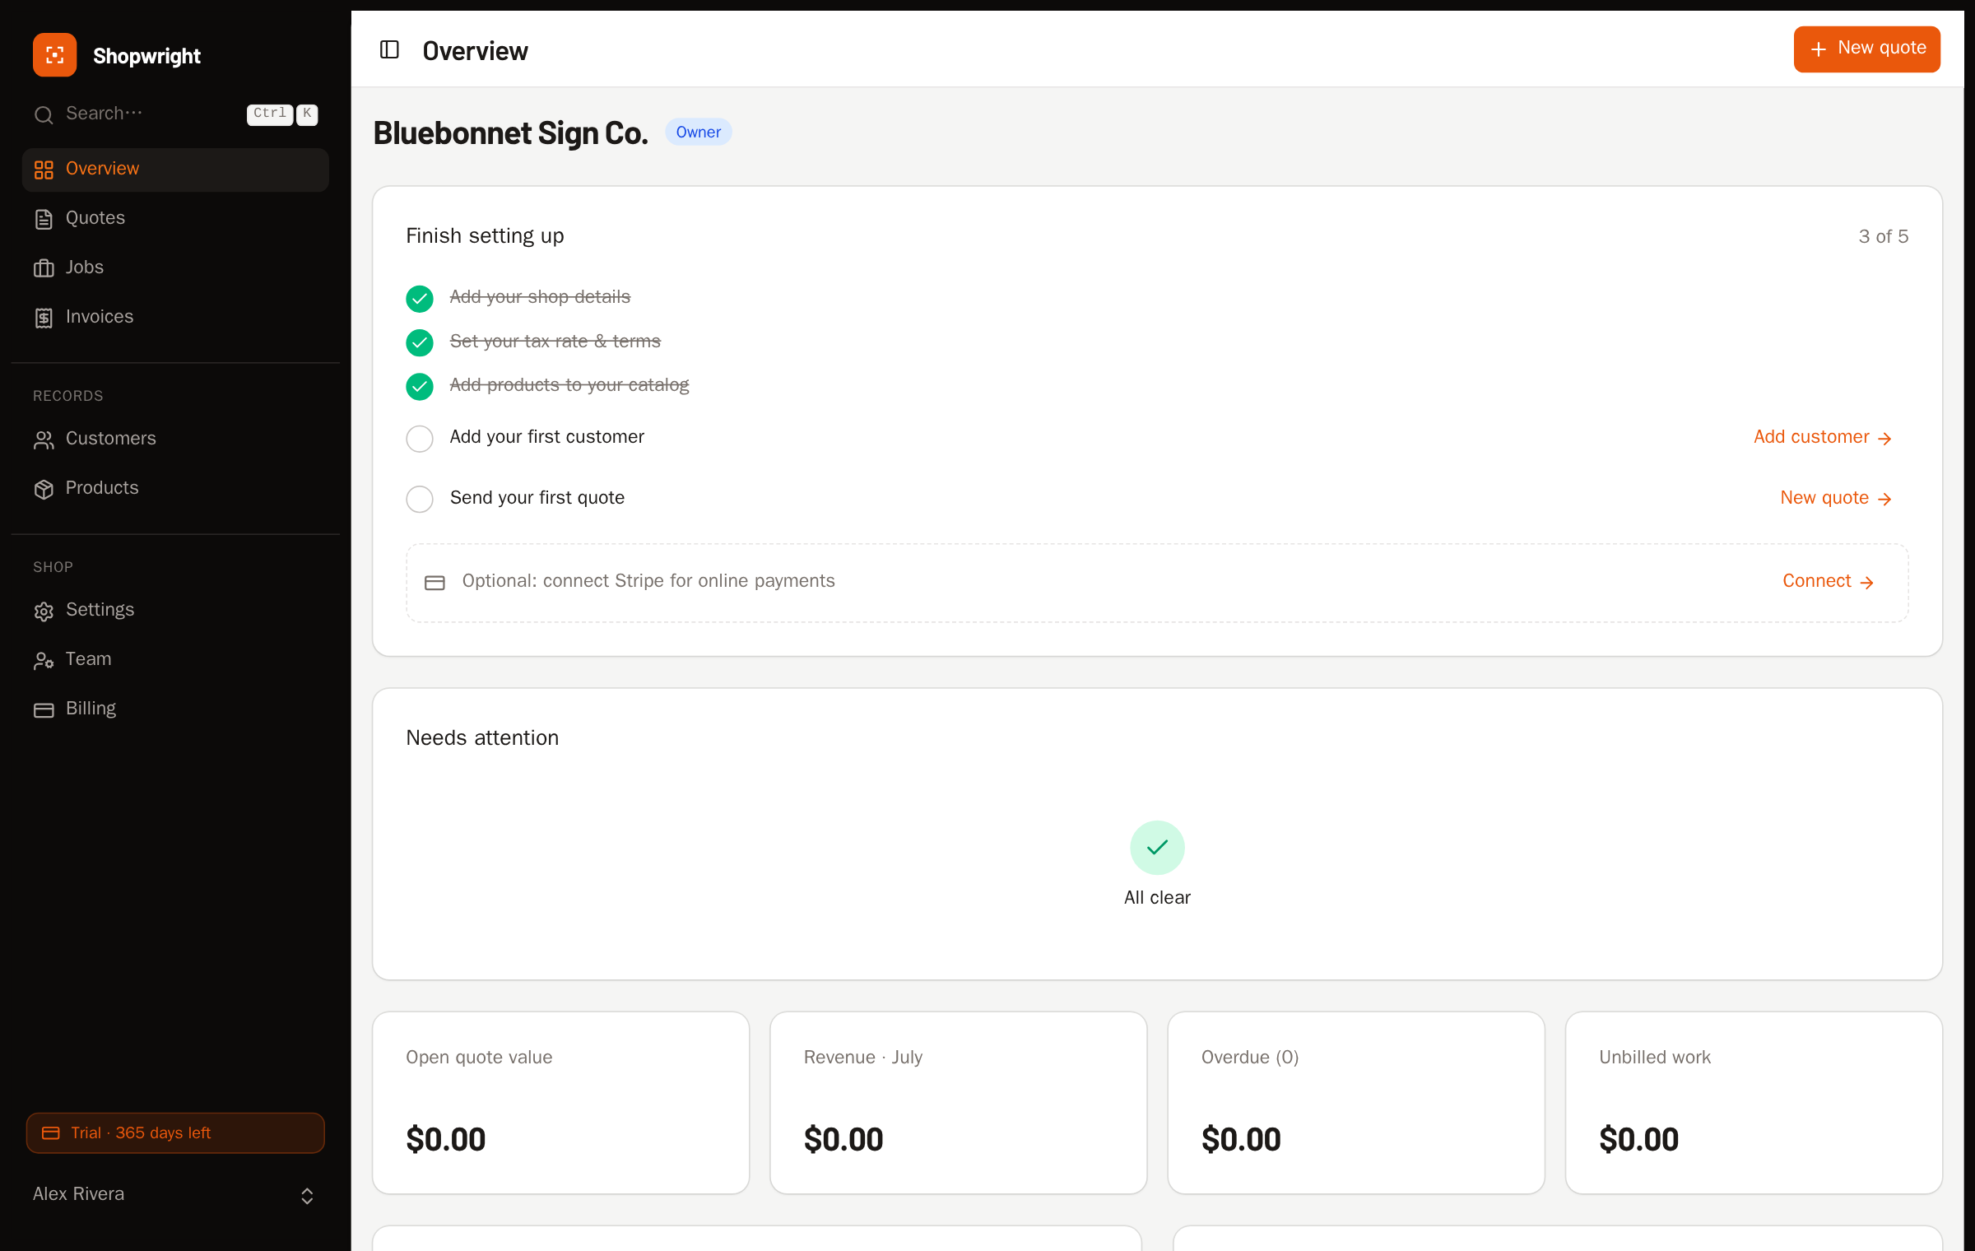
Task: Navigate to Invoices in the sidebar
Action: pos(175,318)
